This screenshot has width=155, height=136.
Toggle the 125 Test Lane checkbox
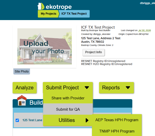pyautogui.click(x=17, y=120)
